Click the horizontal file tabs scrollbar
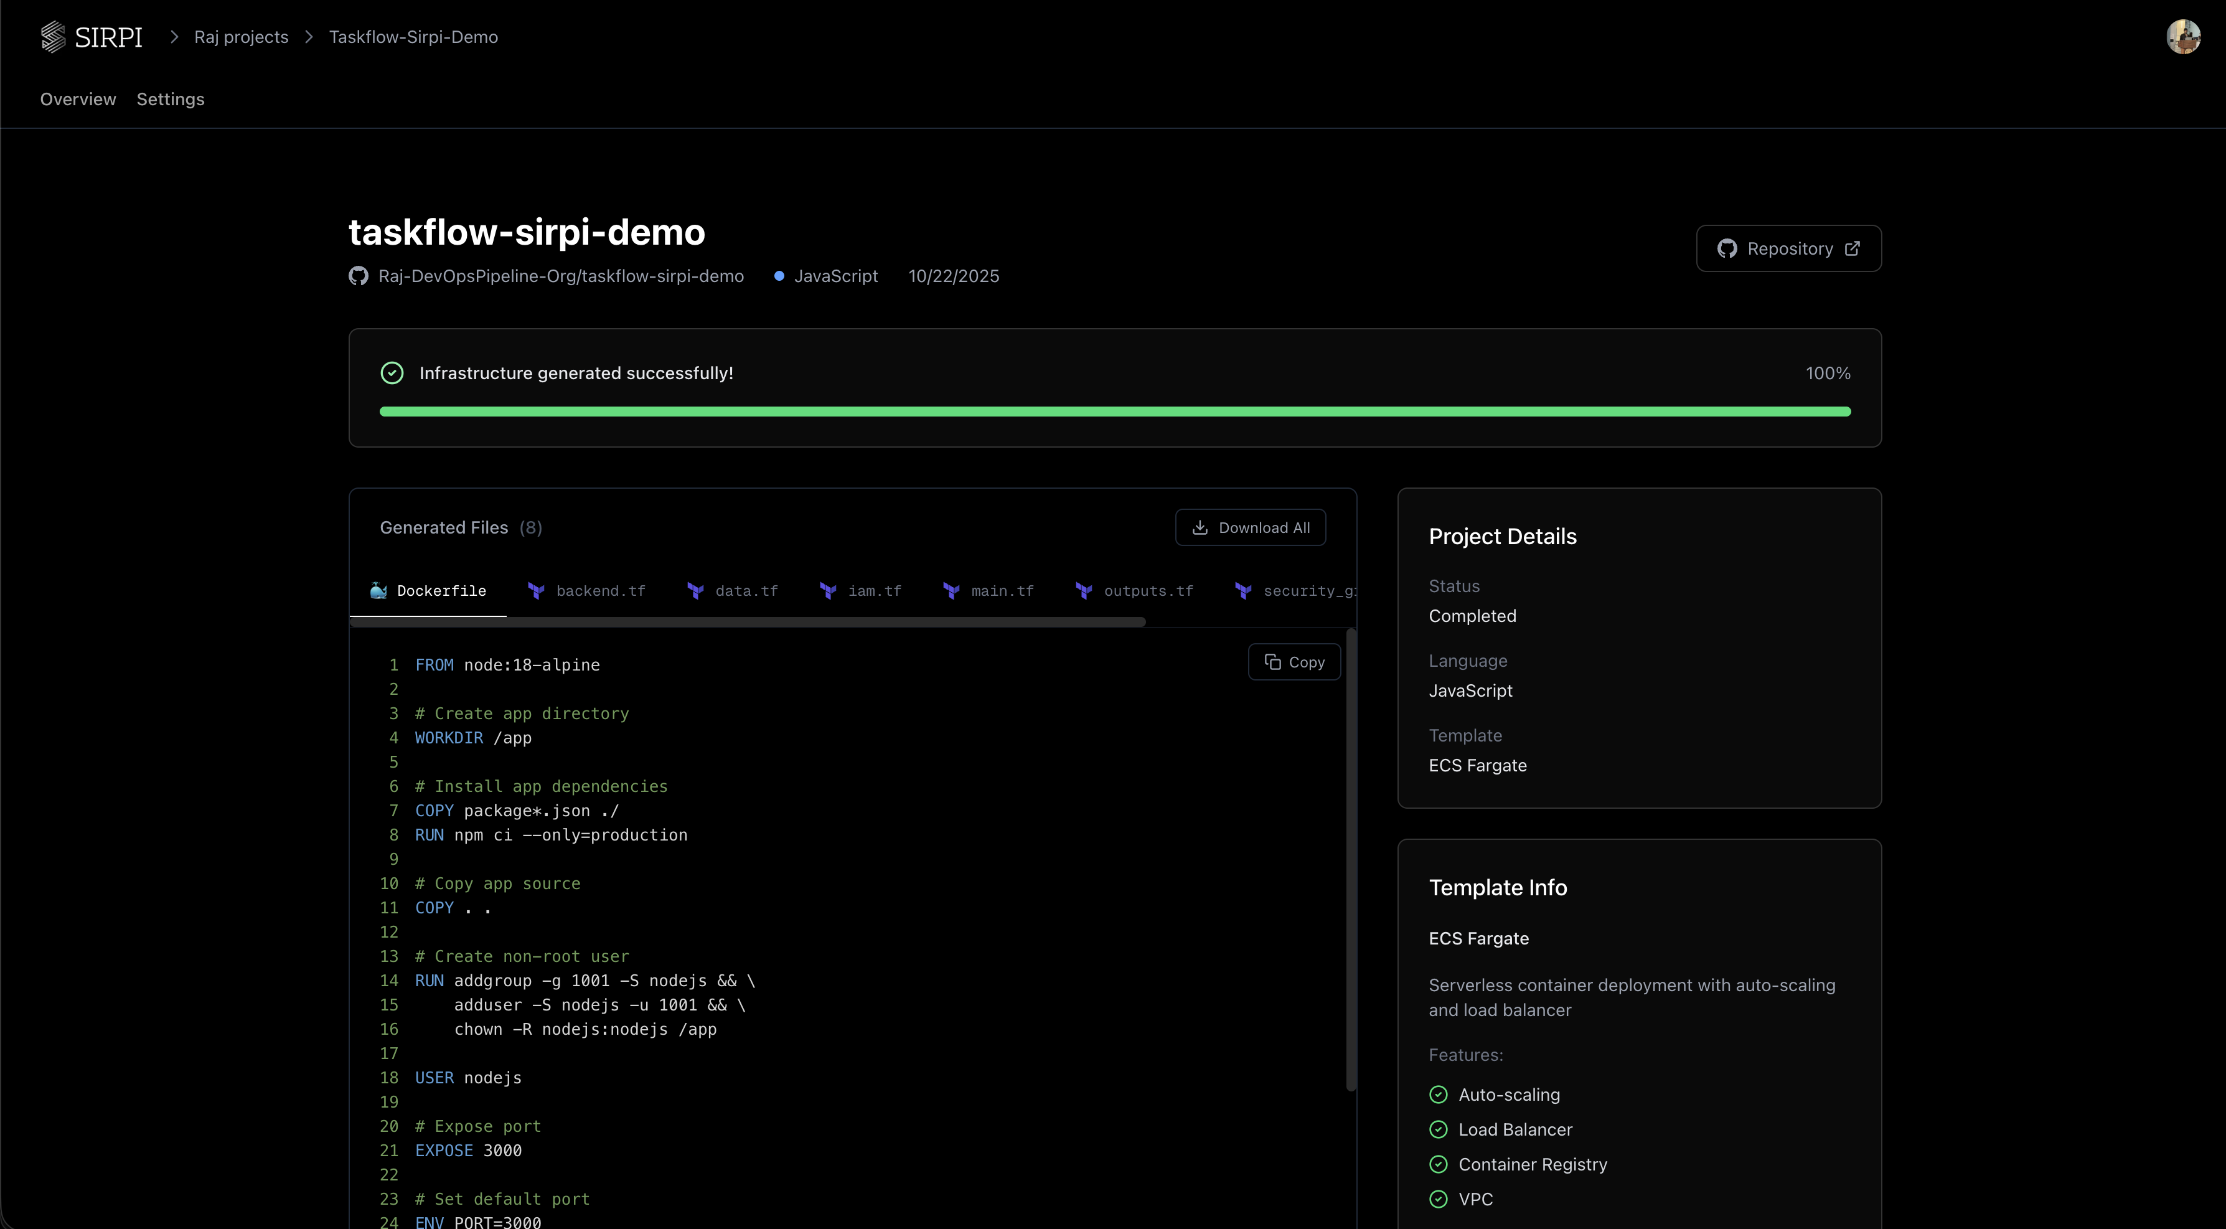2226x1229 pixels. coord(748,622)
